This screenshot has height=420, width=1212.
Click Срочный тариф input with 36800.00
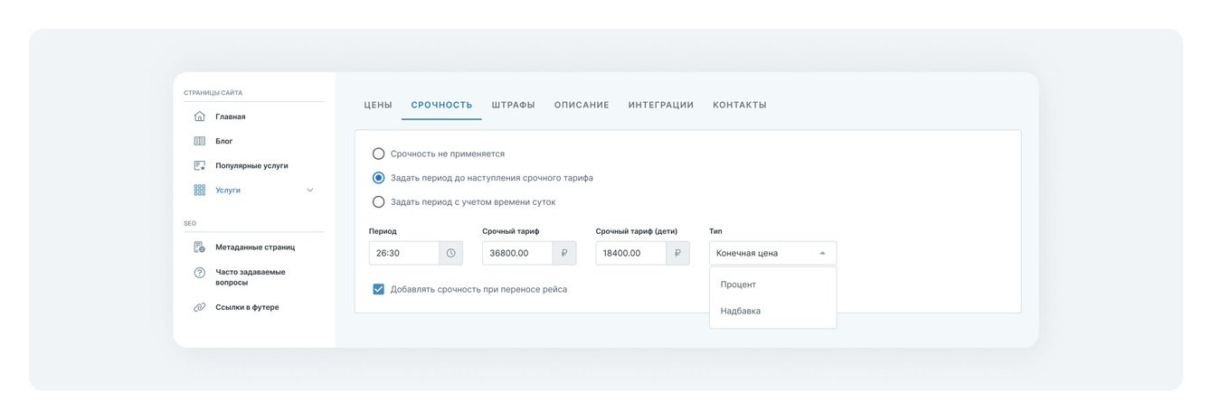pyautogui.click(x=517, y=253)
